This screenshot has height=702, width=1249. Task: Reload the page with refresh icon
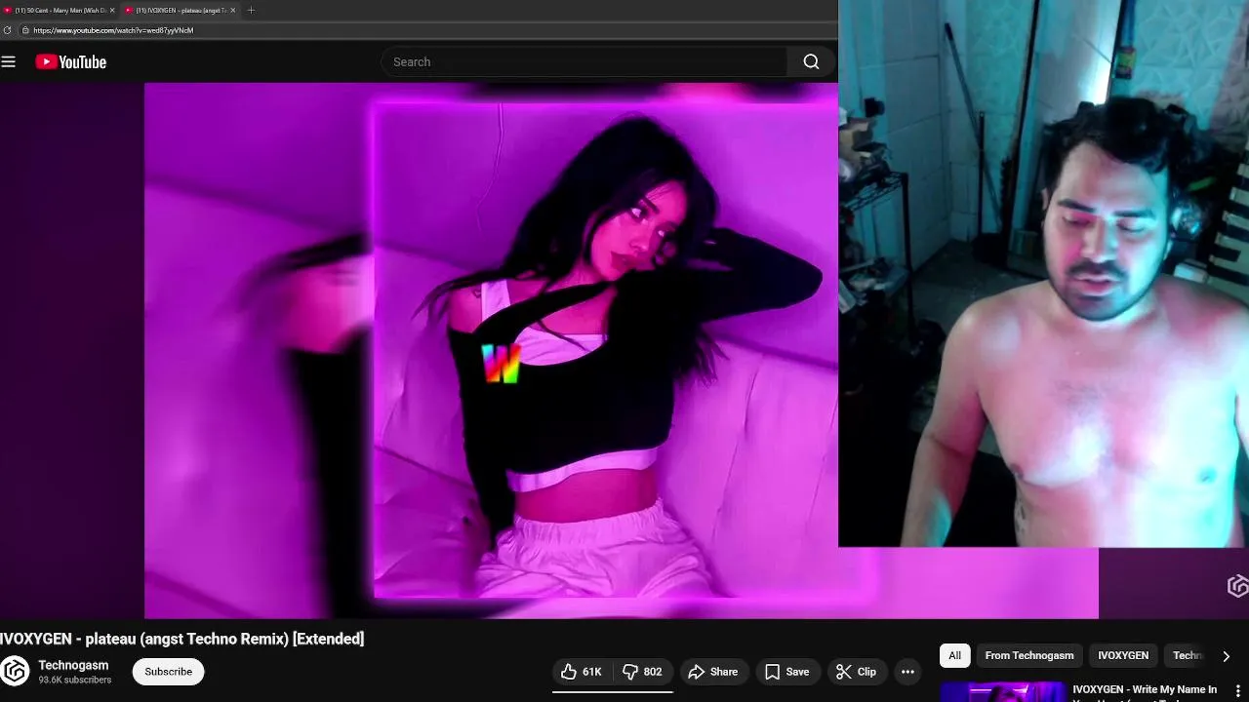click(8, 30)
